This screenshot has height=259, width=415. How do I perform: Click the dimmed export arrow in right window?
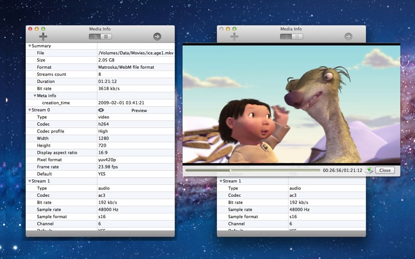pyautogui.click(x=348, y=36)
